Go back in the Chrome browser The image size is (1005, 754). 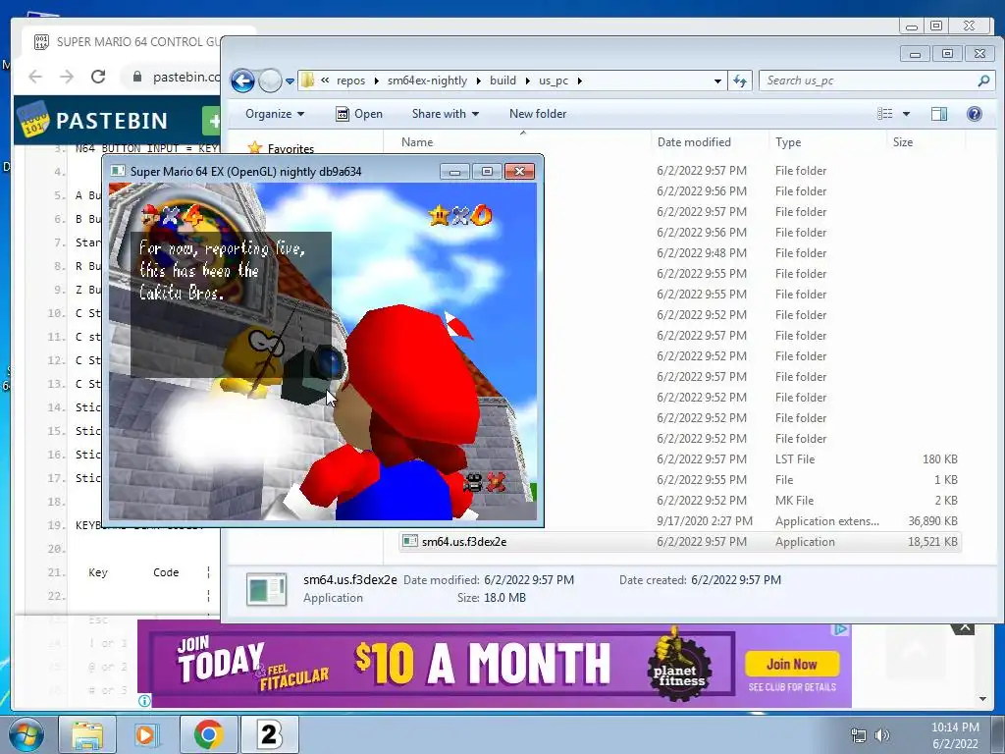(x=35, y=77)
